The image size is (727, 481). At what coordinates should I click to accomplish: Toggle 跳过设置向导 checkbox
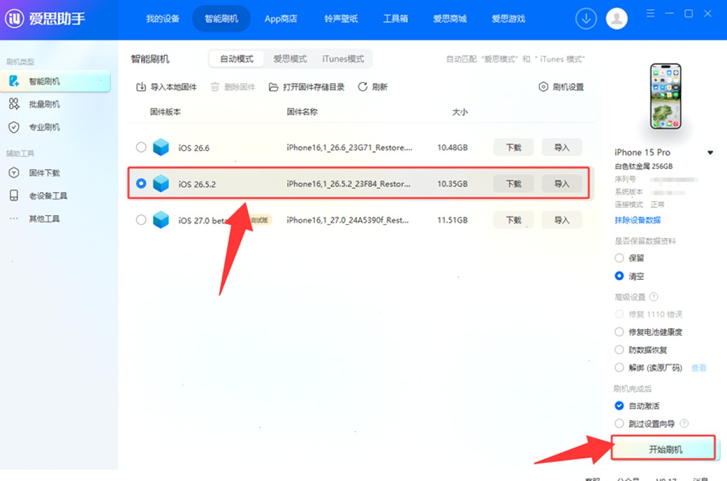pos(619,423)
